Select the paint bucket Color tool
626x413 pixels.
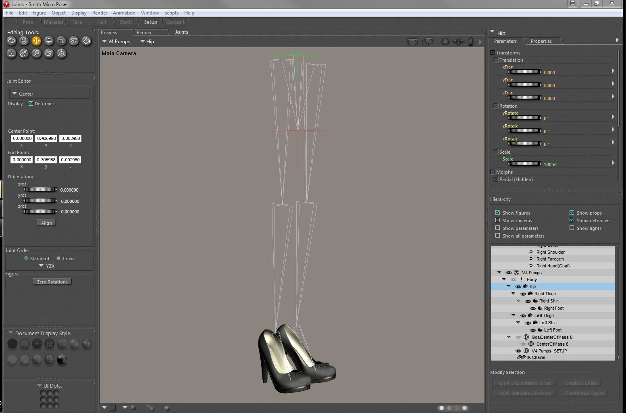coord(86,41)
